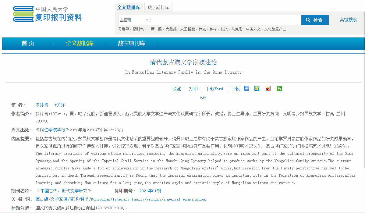This screenshot has height=213, width=365.
Task: Share article via WeChat icon
Action: coord(279,88)
